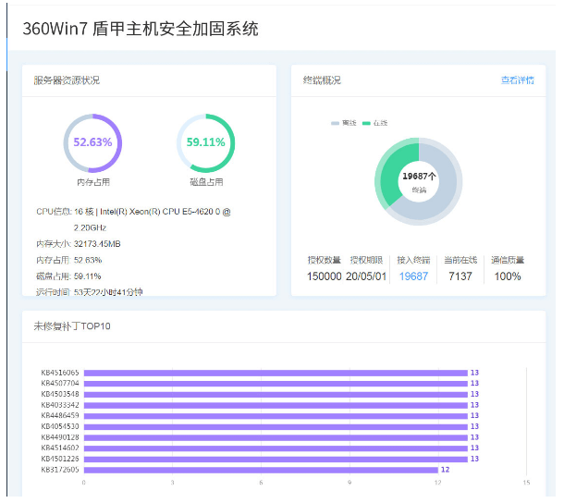This screenshot has height=503, width=564.
Task: Click the 59.11% disk usage gauge
Action: [x=206, y=142]
